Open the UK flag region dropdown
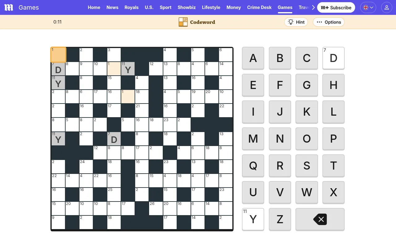 pos(368,7)
